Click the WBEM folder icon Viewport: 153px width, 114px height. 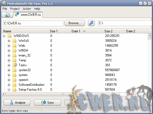14,50
